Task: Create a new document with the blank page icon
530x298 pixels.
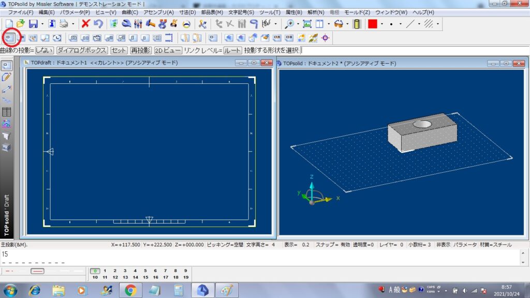Action: click(9, 24)
